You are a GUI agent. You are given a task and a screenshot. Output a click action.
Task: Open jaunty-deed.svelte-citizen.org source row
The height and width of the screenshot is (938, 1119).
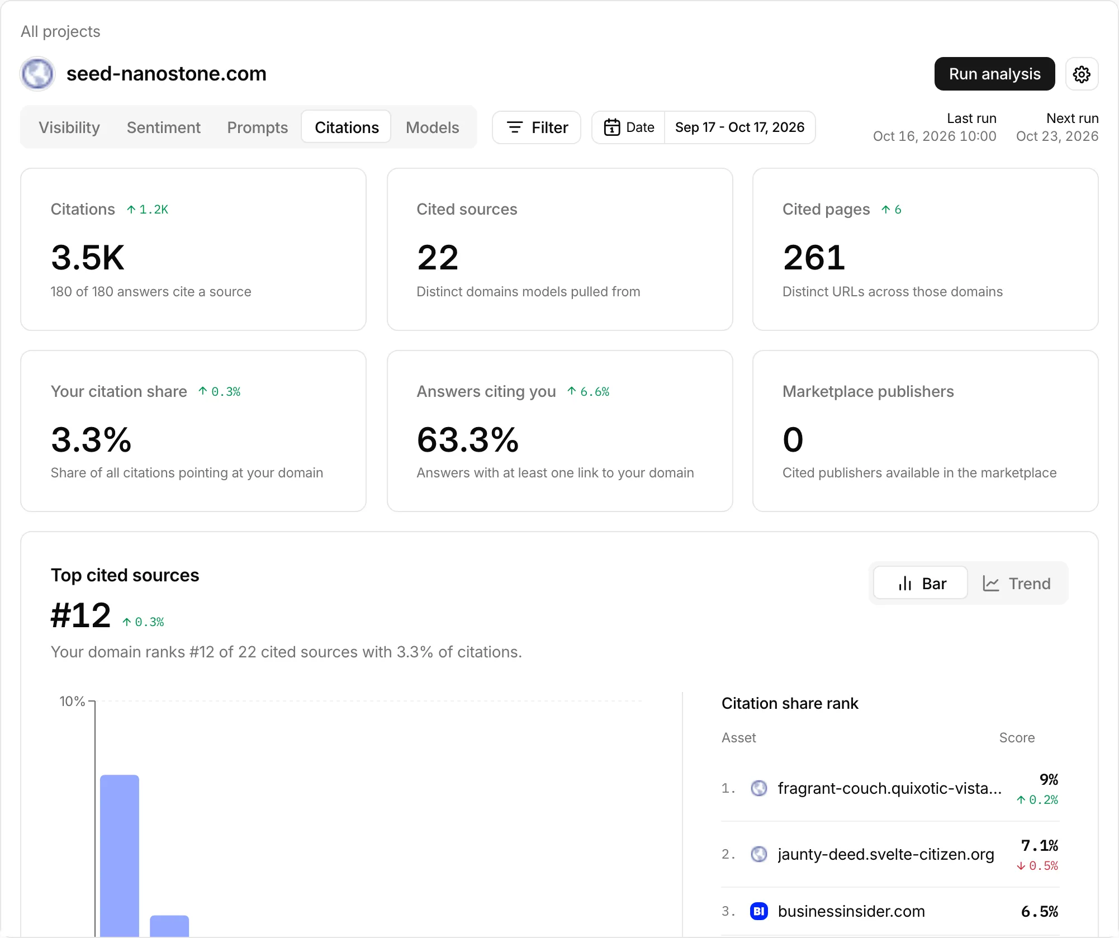[890, 854]
